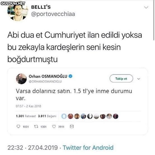Click the envelope direct message icon
This screenshot has width=155, height=155.
(x=72, y=126)
